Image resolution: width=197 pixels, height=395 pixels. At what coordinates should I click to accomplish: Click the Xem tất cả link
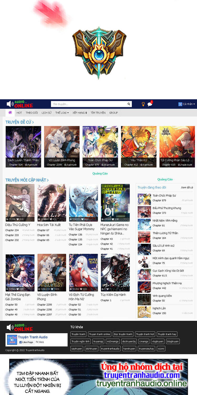pos(187,187)
